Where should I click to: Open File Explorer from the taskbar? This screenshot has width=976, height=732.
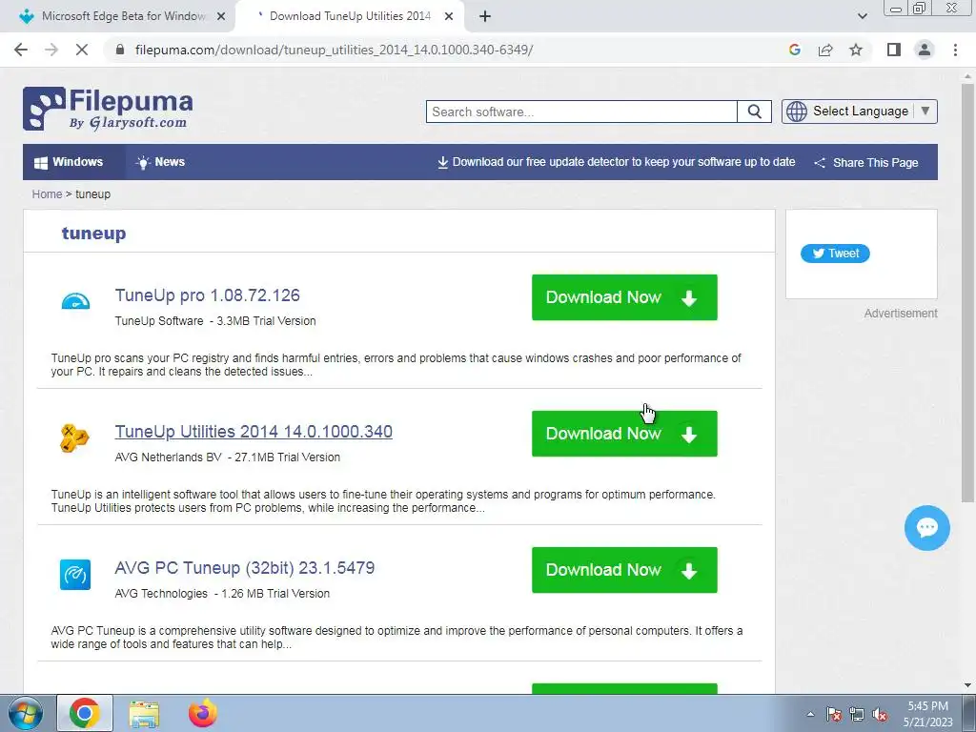144,714
